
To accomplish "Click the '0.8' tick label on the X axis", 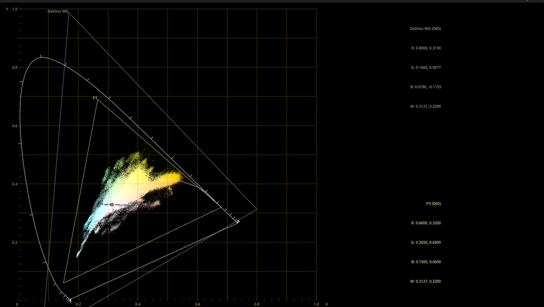I will click(257, 304).
